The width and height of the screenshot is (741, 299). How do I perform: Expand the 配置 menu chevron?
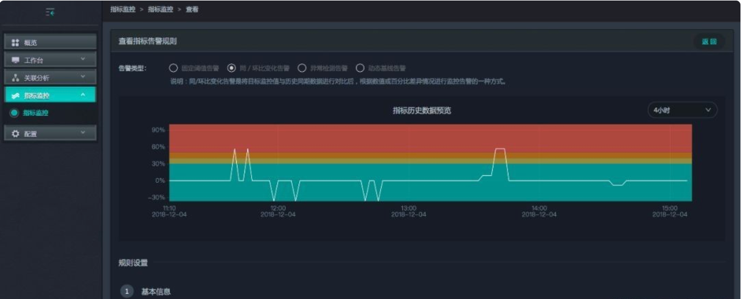pyautogui.click(x=83, y=133)
